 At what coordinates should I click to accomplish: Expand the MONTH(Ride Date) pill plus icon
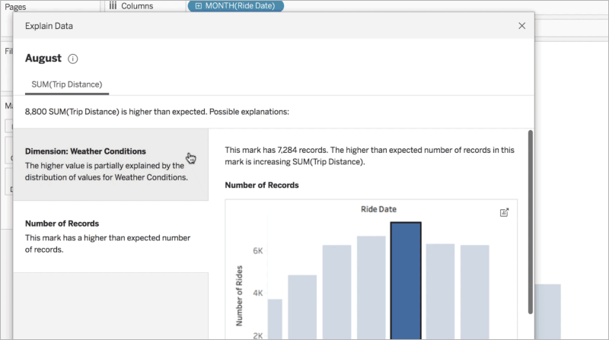[x=199, y=6]
